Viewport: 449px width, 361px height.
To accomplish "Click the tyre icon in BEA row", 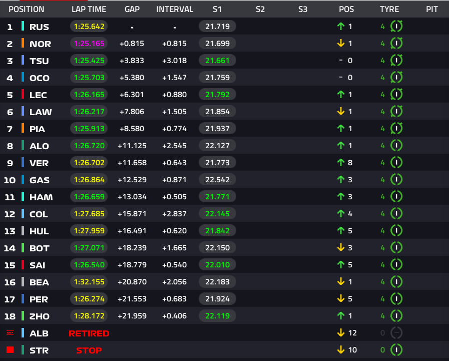I will click(x=396, y=281).
